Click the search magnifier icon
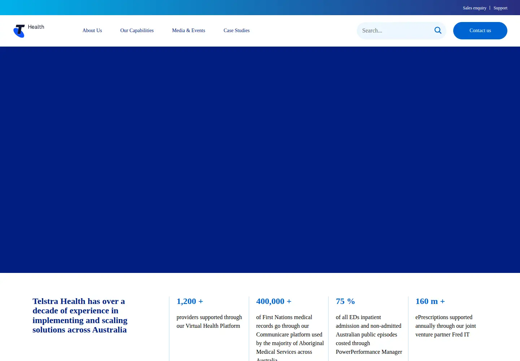 [x=438, y=30]
